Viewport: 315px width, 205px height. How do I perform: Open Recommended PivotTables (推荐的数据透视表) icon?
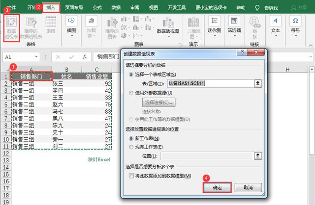(x=31, y=28)
